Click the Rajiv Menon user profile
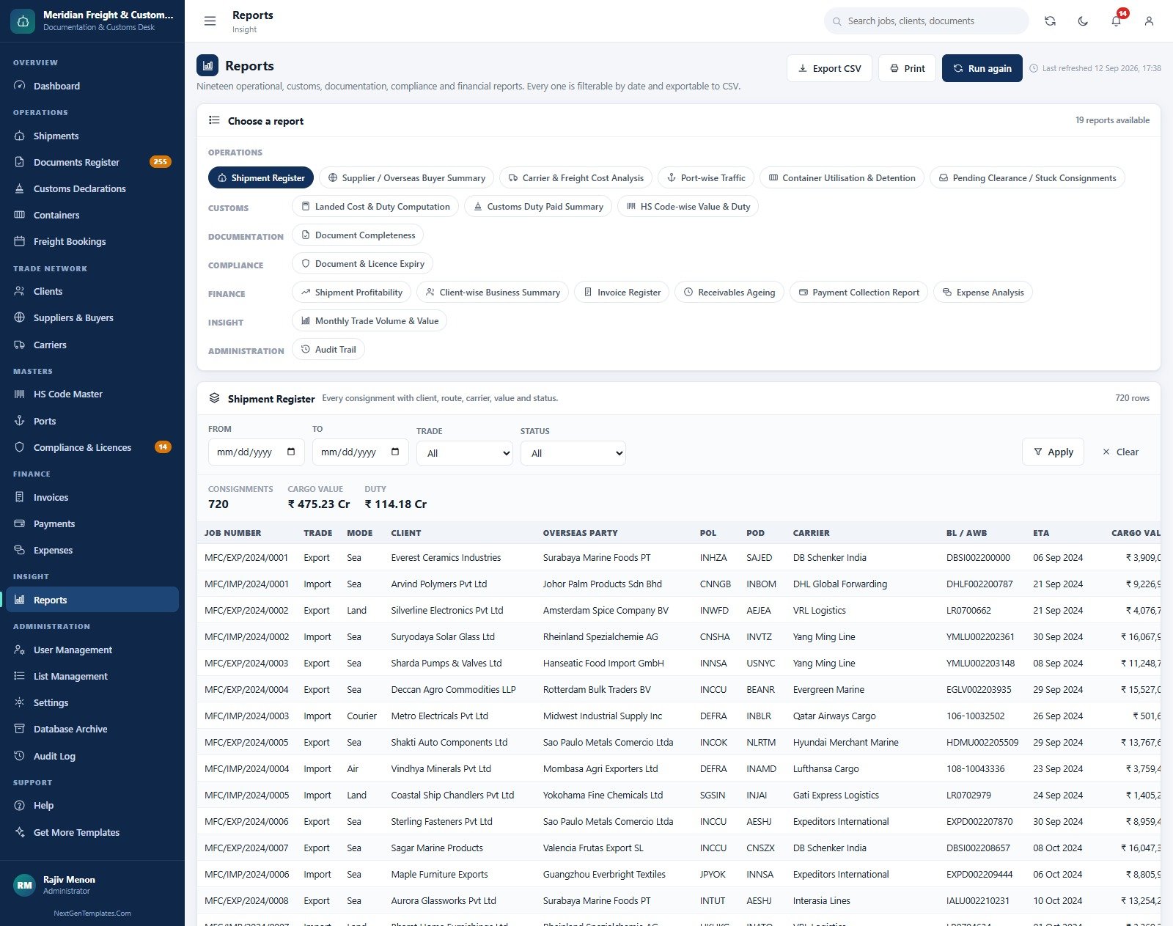 92,885
